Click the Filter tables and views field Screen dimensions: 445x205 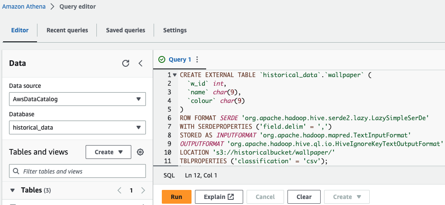click(x=77, y=171)
